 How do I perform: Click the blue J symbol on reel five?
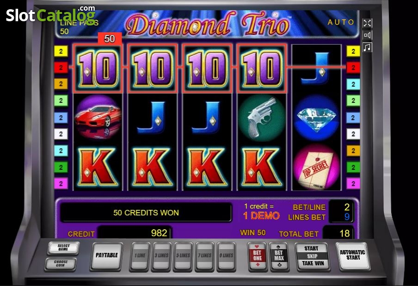point(316,68)
